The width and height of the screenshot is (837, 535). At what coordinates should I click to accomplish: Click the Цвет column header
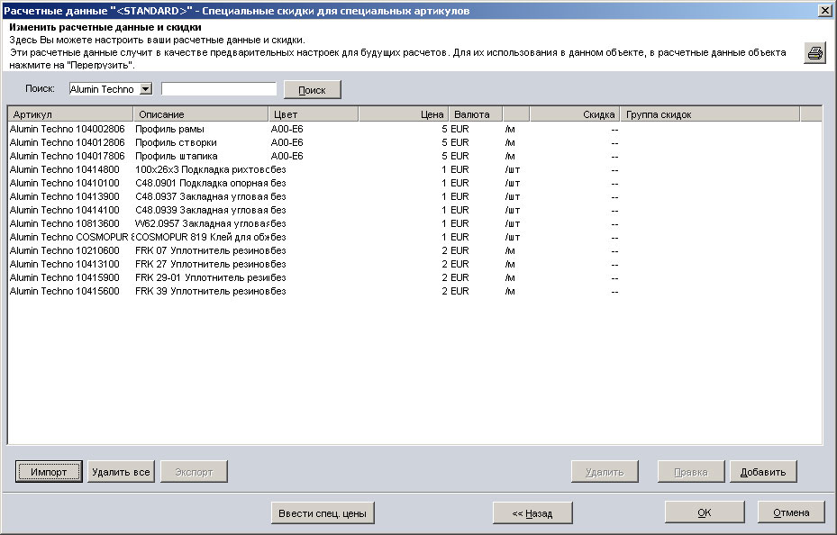point(313,114)
